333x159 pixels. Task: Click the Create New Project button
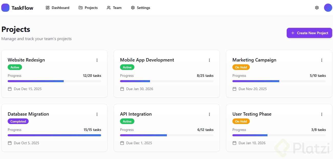coord(309,33)
